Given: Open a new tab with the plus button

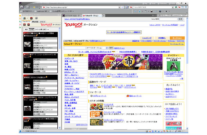Looking at the screenshot, I should [x=103, y=16].
